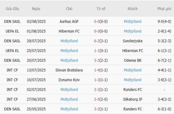
Task: Click the Aarhus AGF team name
Action: click(x=69, y=22)
